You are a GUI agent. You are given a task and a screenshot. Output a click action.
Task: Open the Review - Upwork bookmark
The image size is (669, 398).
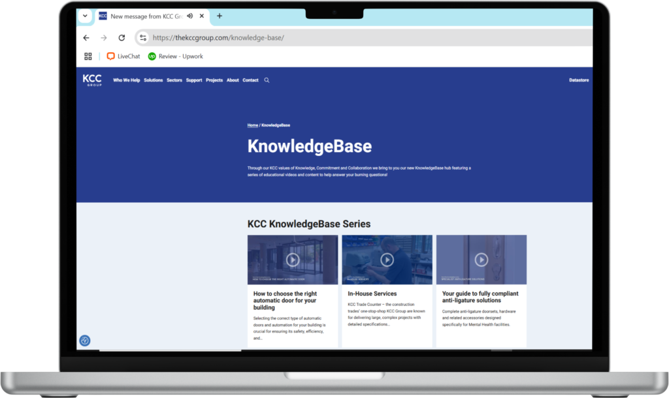(175, 56)
